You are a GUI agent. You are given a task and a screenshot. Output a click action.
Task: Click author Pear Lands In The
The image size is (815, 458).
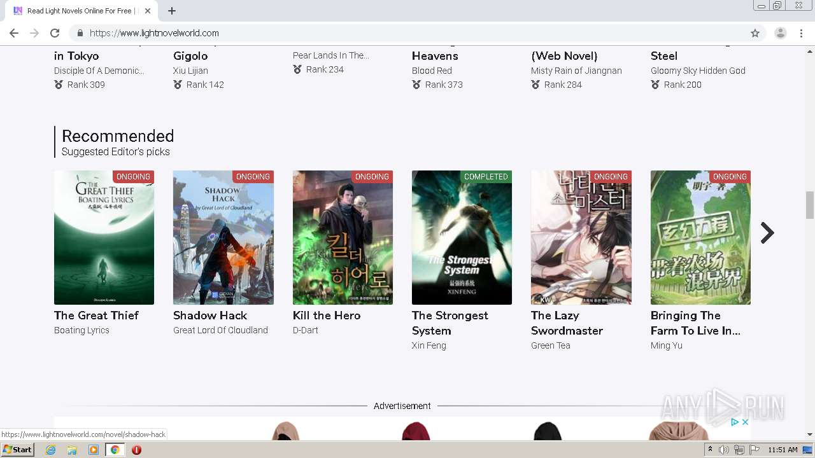(x=331, y=55)
